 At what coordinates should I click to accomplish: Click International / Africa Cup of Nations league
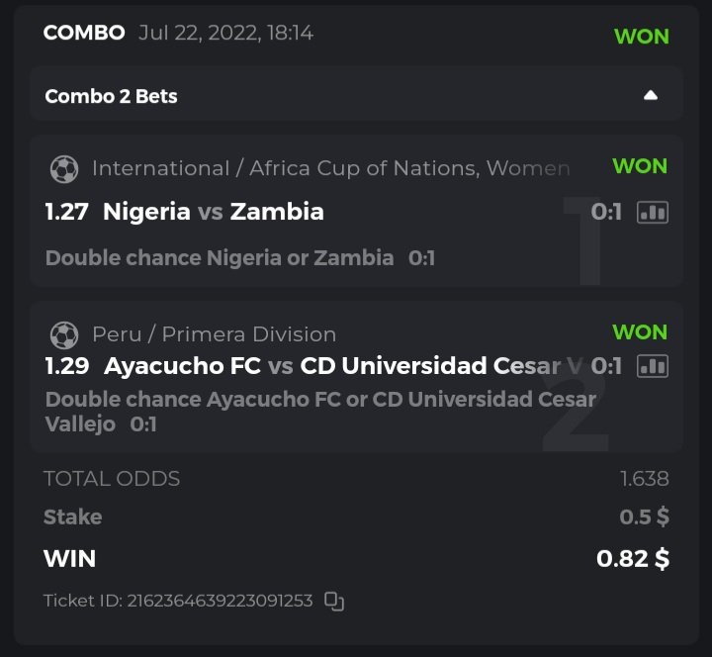[330, 168]
